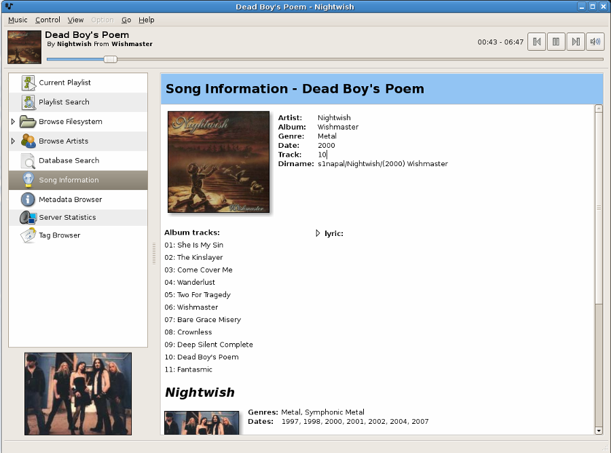Click the large Wishmaster album cover

point(219,162)
